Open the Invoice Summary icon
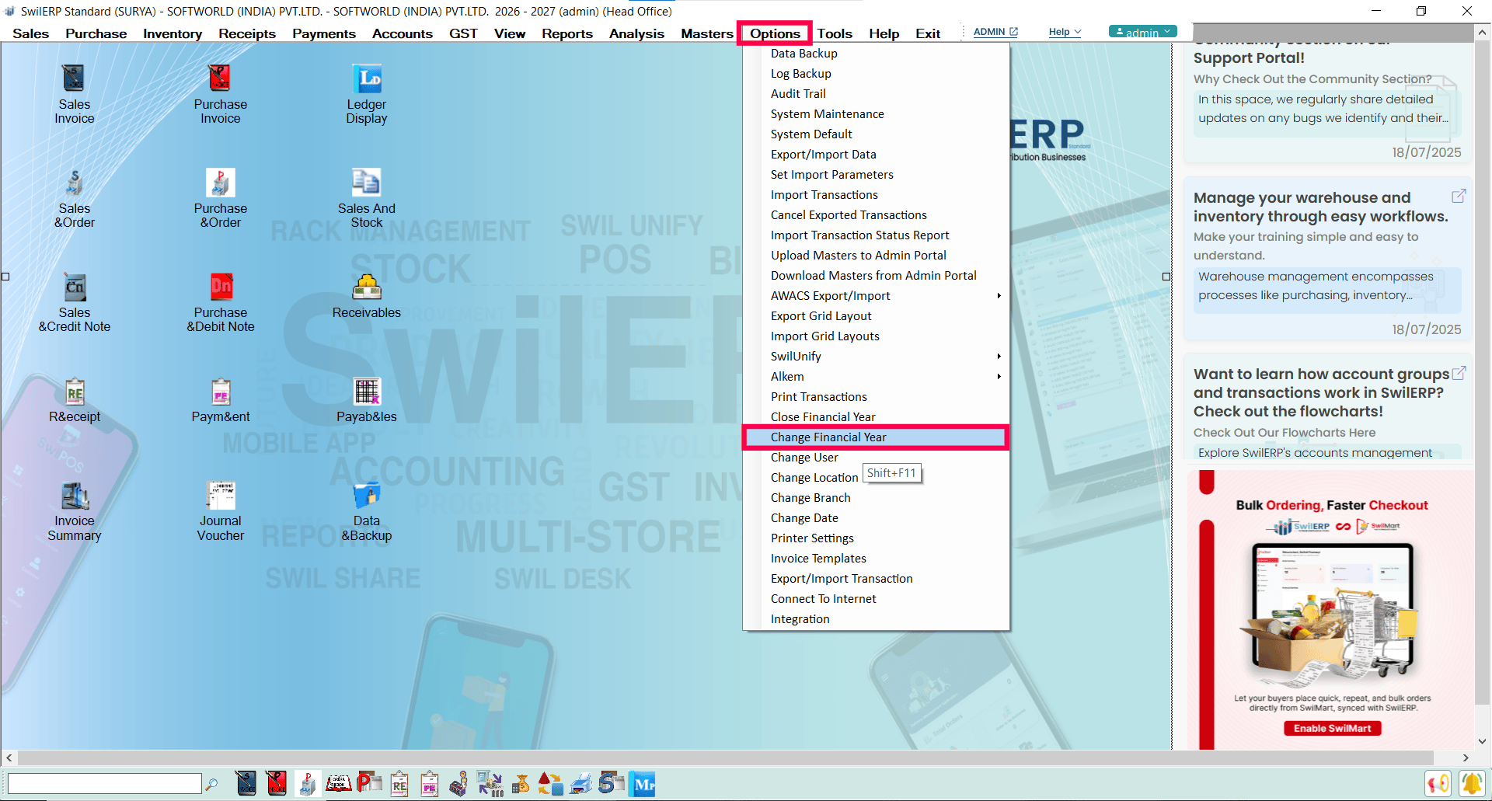 [75, 496]
